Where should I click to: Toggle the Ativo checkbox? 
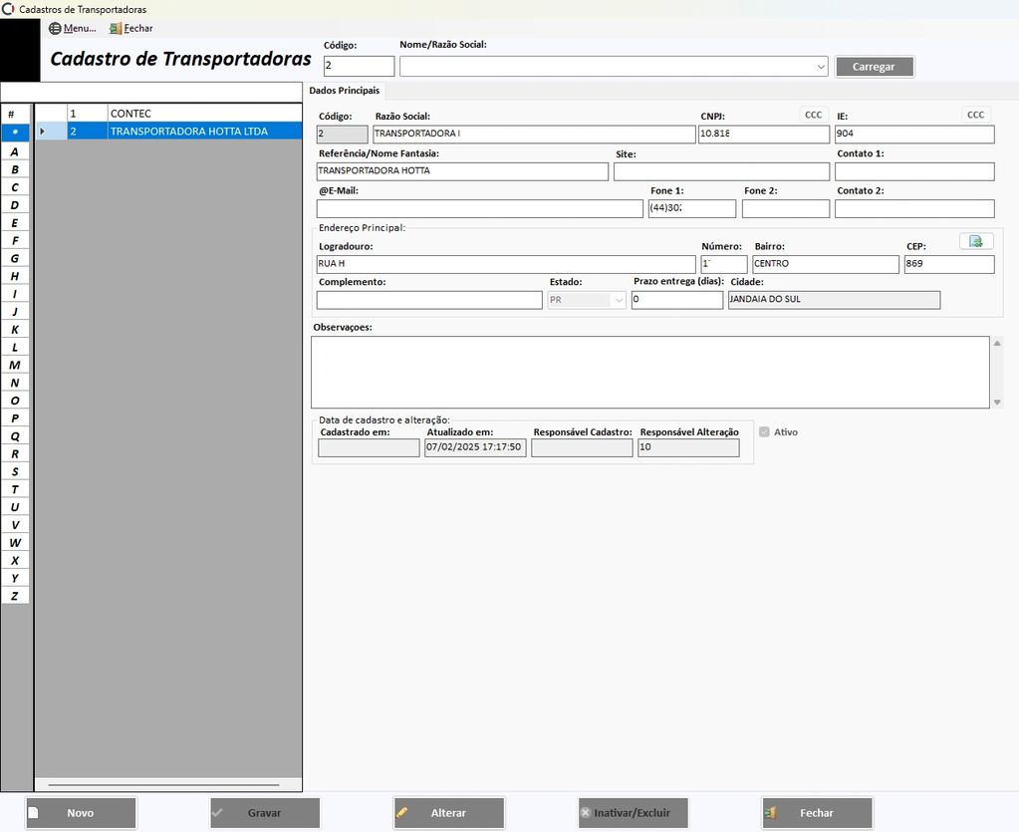pyautogui.click(x=764, y=432)
